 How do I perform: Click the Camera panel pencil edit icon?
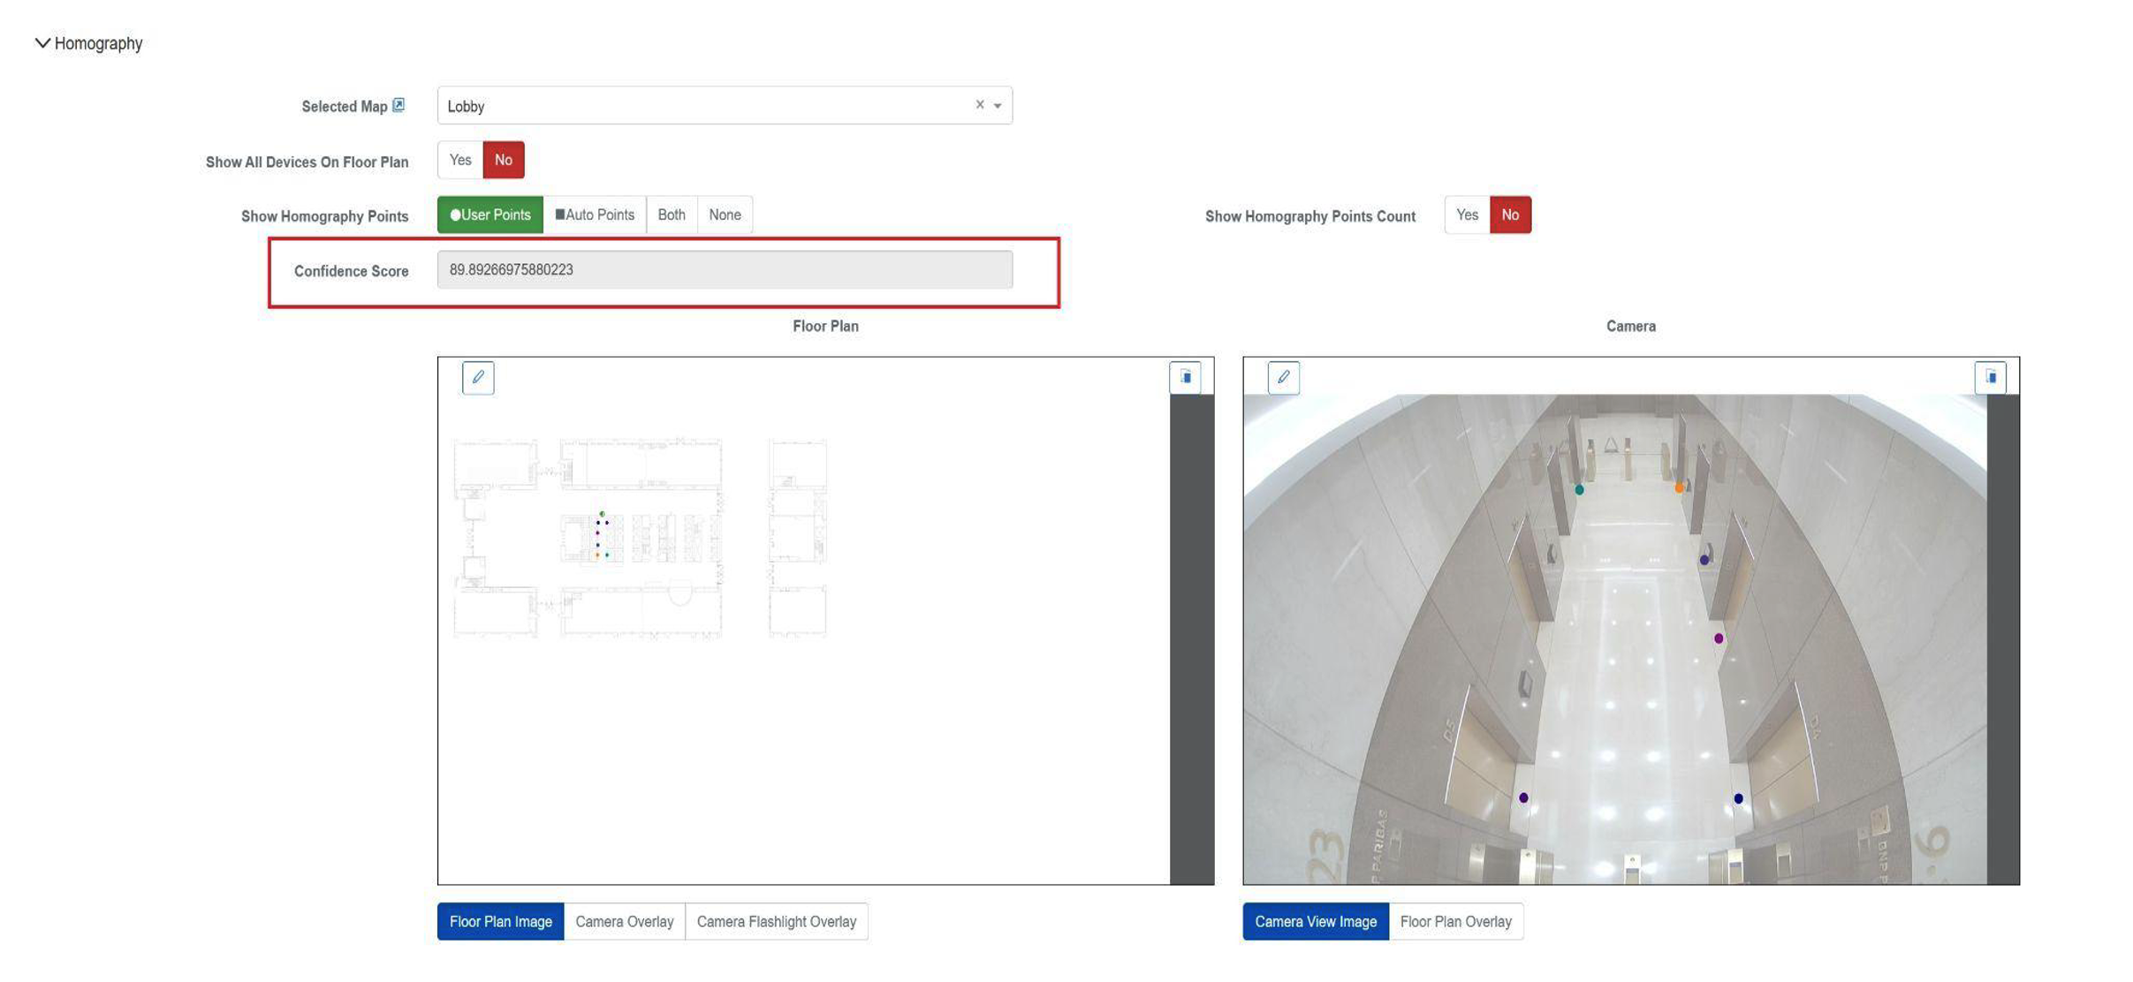[1283, 378]
